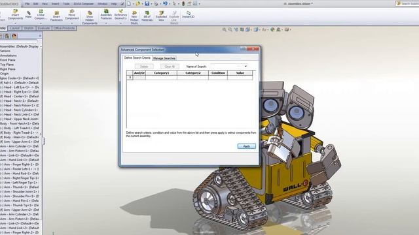Open the Name of Search dropdown
This screenshot has height=235, width=419.
pyautogui.click(x=246, y=66)
